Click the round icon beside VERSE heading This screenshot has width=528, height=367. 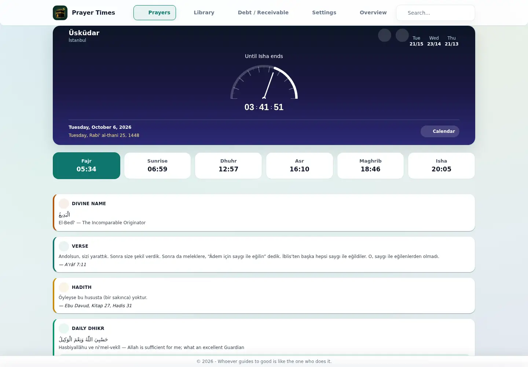pyautogui.click(x=64, y=246)
